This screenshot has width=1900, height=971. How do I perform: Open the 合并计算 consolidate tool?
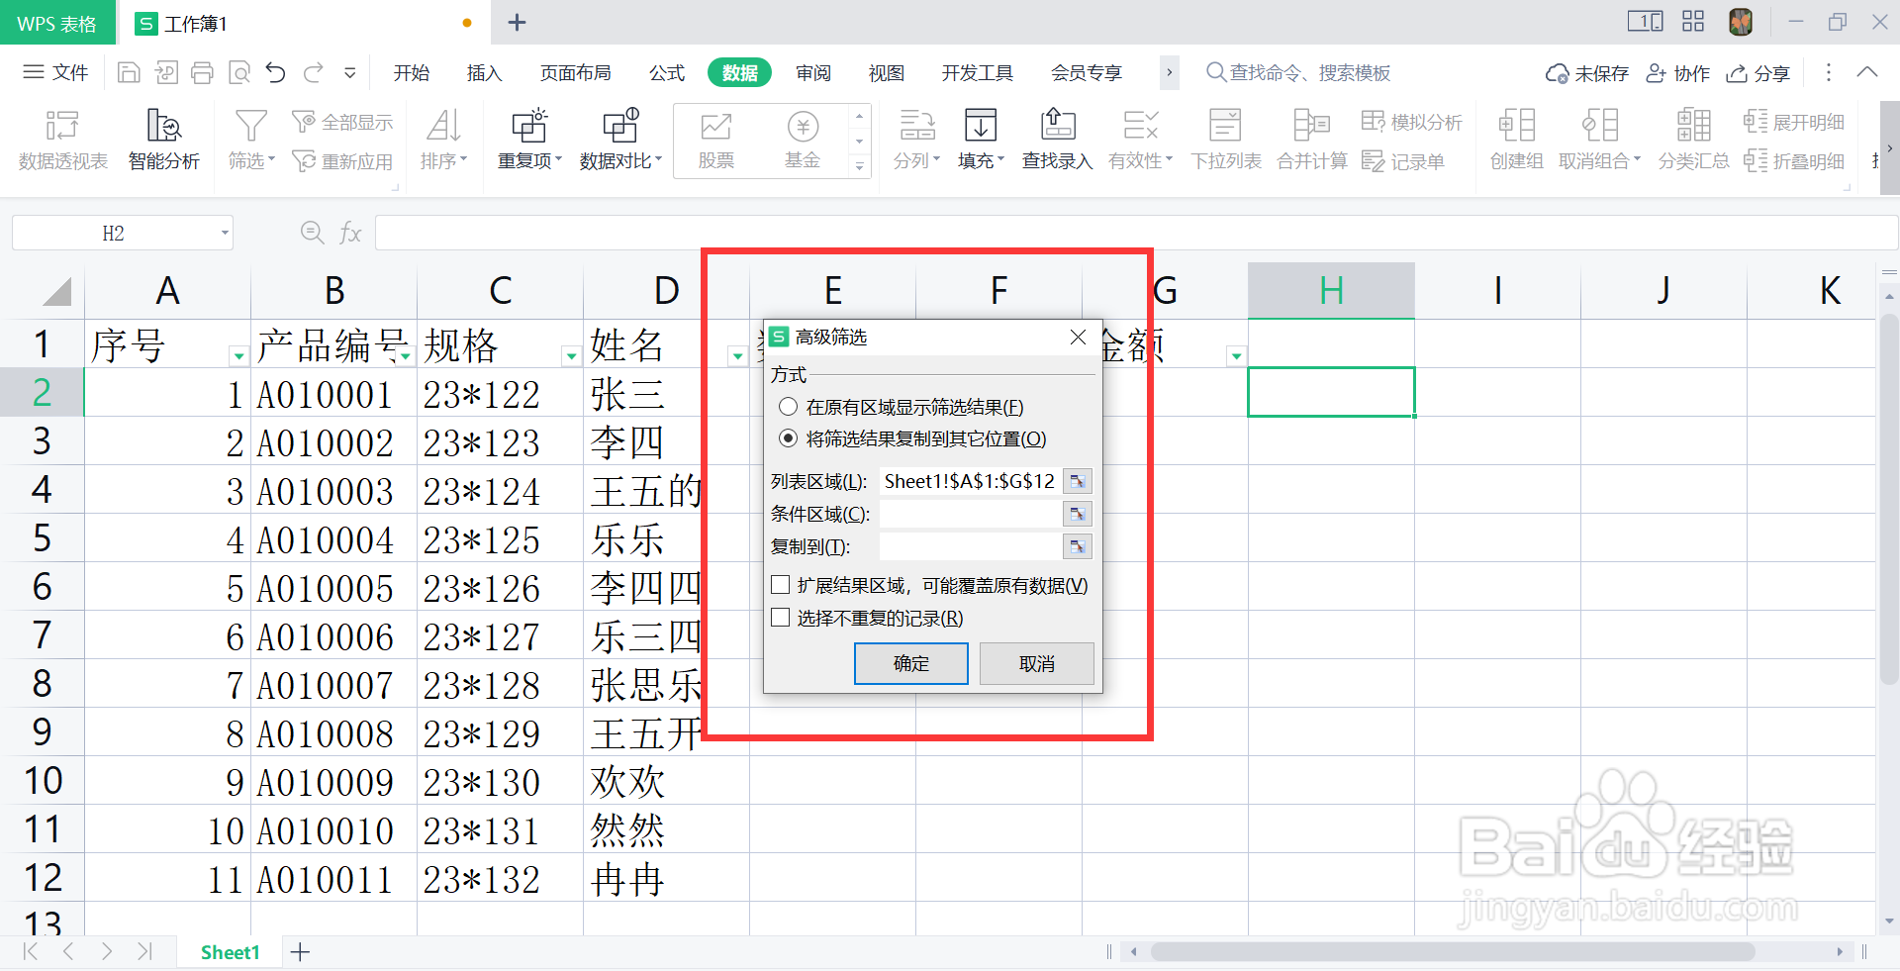tap(1310, 139)
